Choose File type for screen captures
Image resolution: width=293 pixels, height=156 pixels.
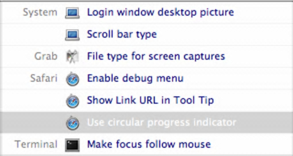156,56
